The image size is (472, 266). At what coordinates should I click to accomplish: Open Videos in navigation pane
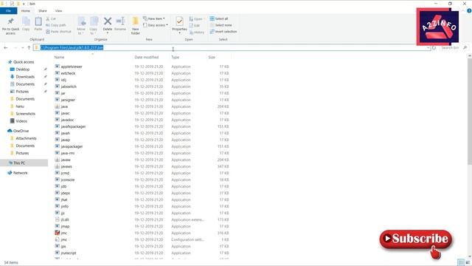click(x=21, y=121)
